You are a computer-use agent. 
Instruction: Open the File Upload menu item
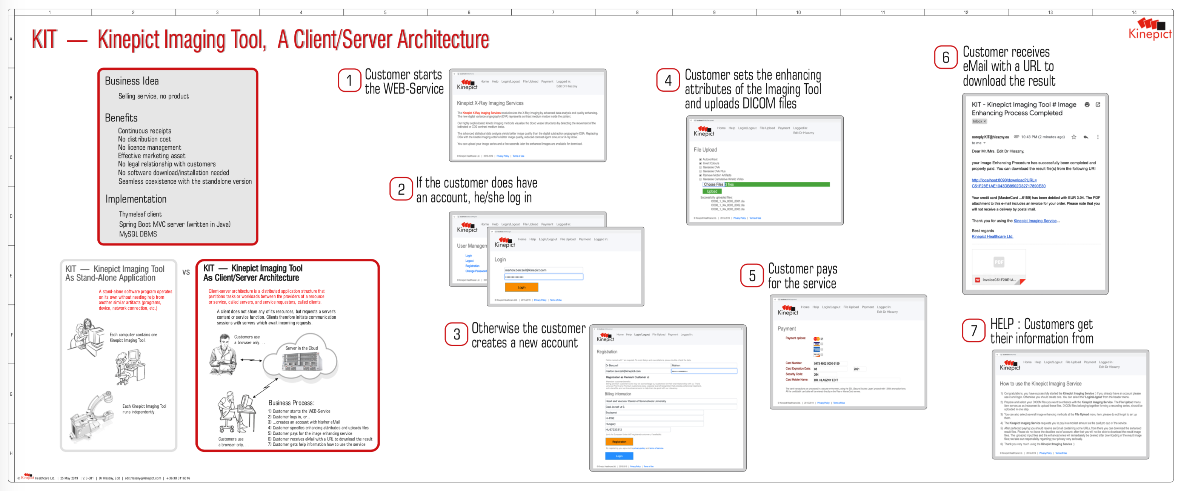(767, 128)
